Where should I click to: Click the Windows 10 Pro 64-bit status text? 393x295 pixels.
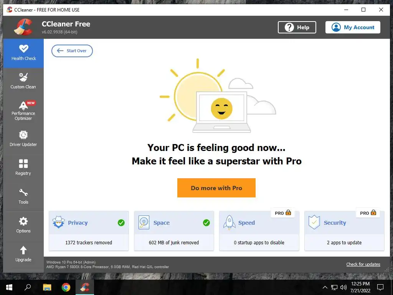click(x=71, y=262)
